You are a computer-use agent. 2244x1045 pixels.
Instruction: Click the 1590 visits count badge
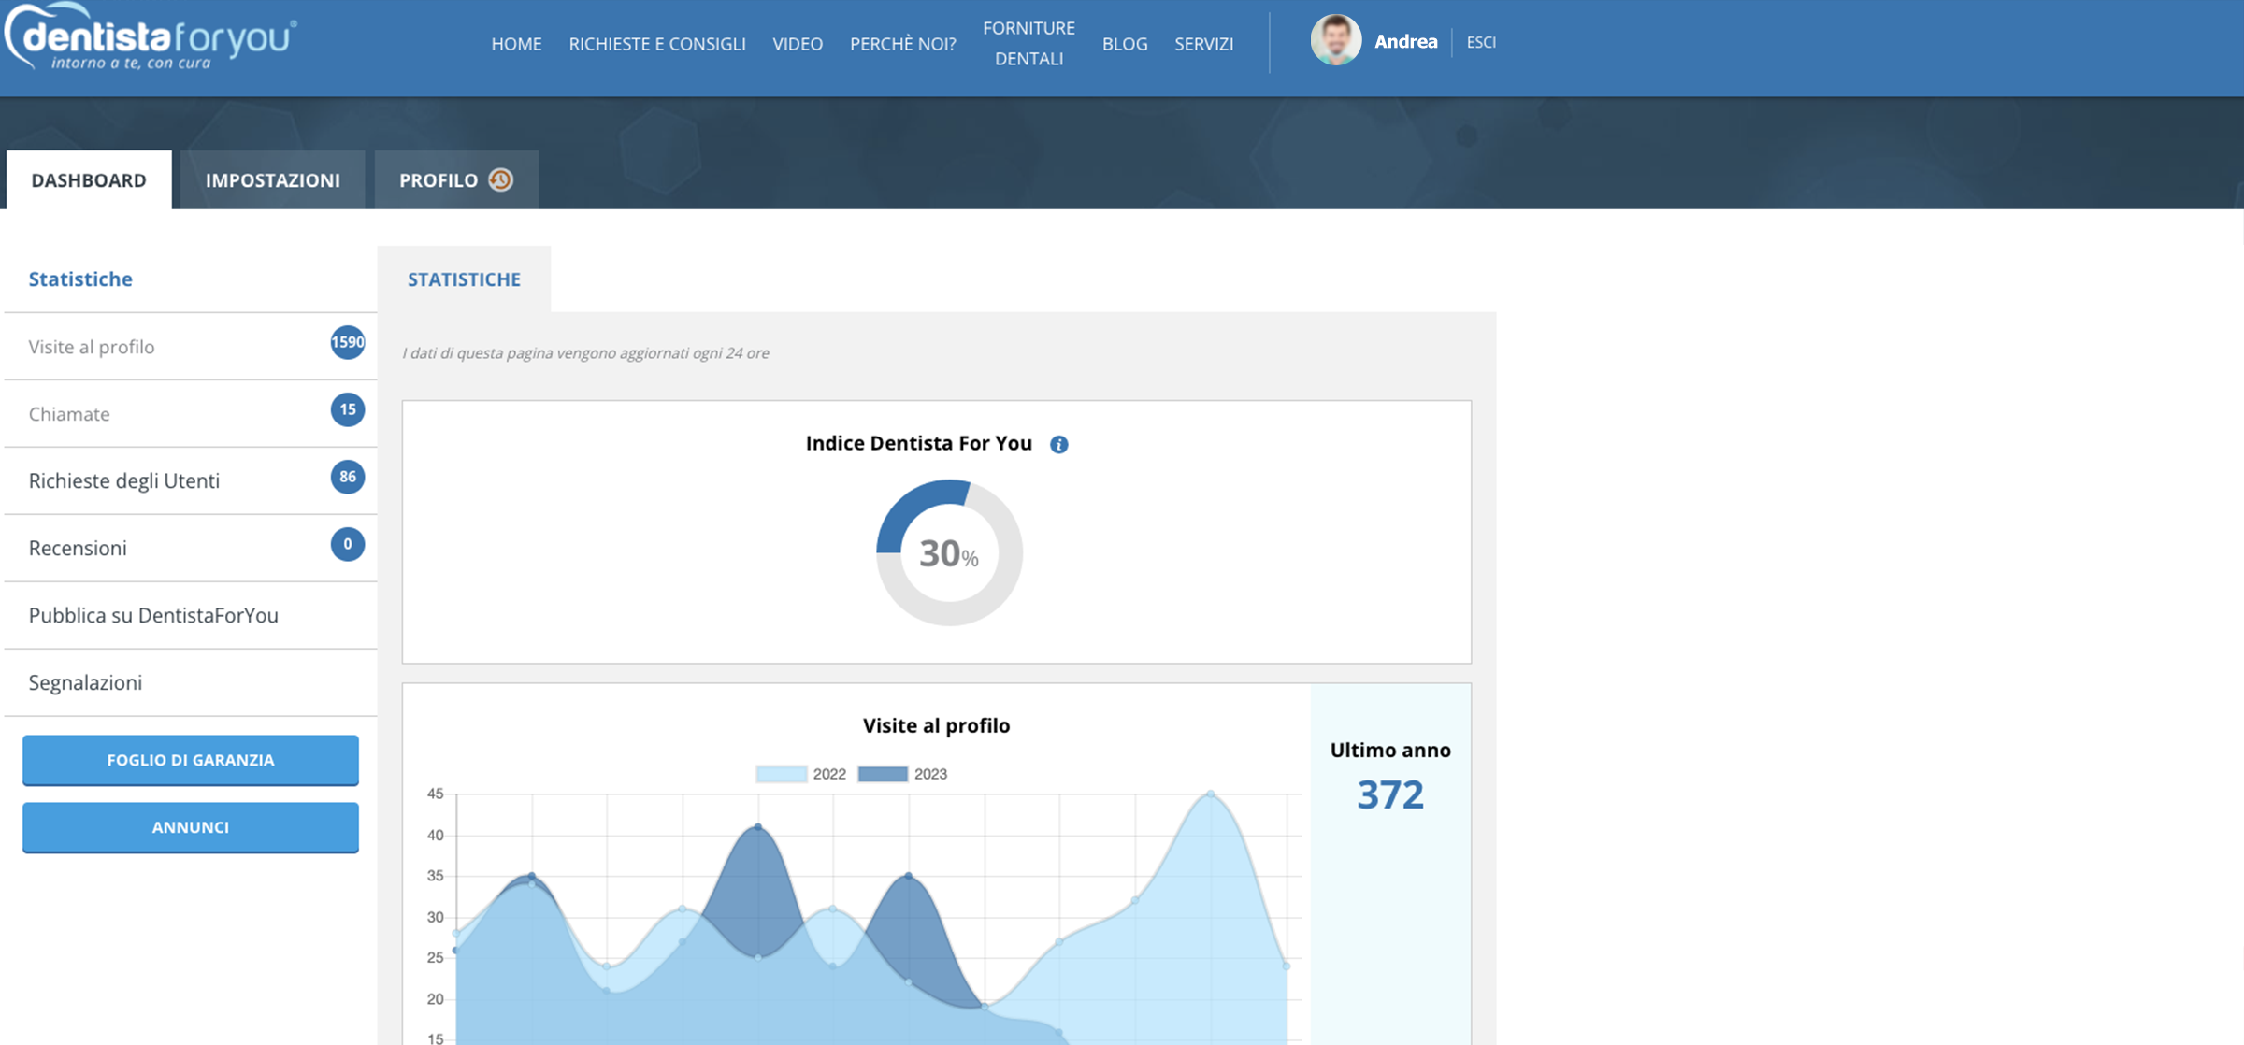coord(347,342)
